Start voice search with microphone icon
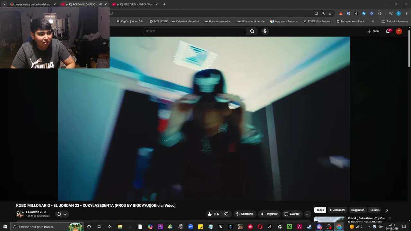The width and height of the screenshot is (411, 231). pos(265,31)
